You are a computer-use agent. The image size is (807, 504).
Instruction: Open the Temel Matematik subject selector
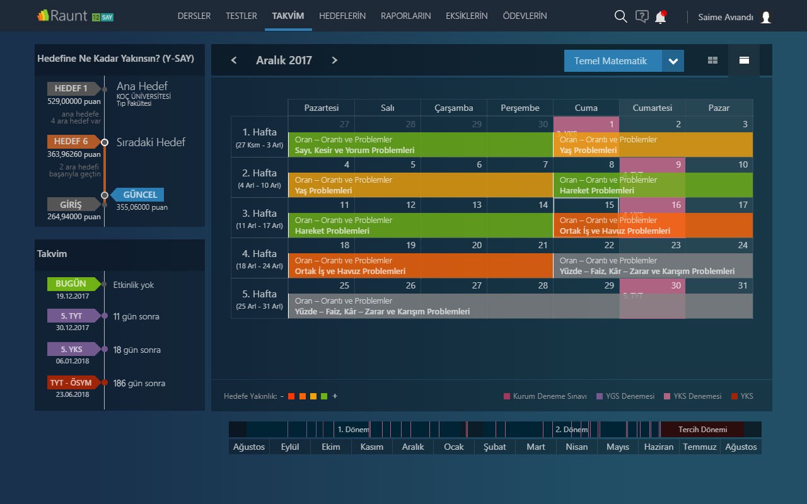pos(624,61)
